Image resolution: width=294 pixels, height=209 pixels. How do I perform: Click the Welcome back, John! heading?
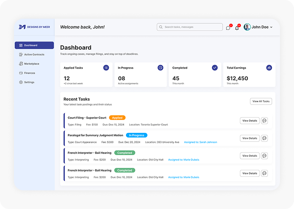(82, 27)
